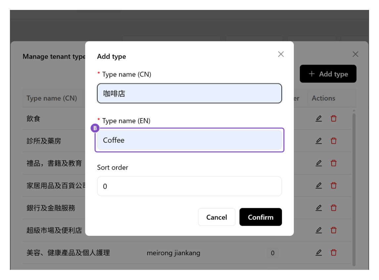The height and width of the screenshot is (280, 379).
Task: Delete the 超級市場及便利店 row
Action: tap(334, 230)
